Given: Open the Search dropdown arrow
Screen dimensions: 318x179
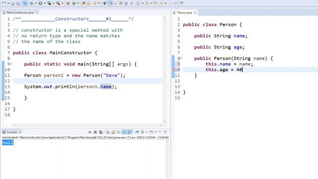Looking at the screenshot, I should (99, 3).
